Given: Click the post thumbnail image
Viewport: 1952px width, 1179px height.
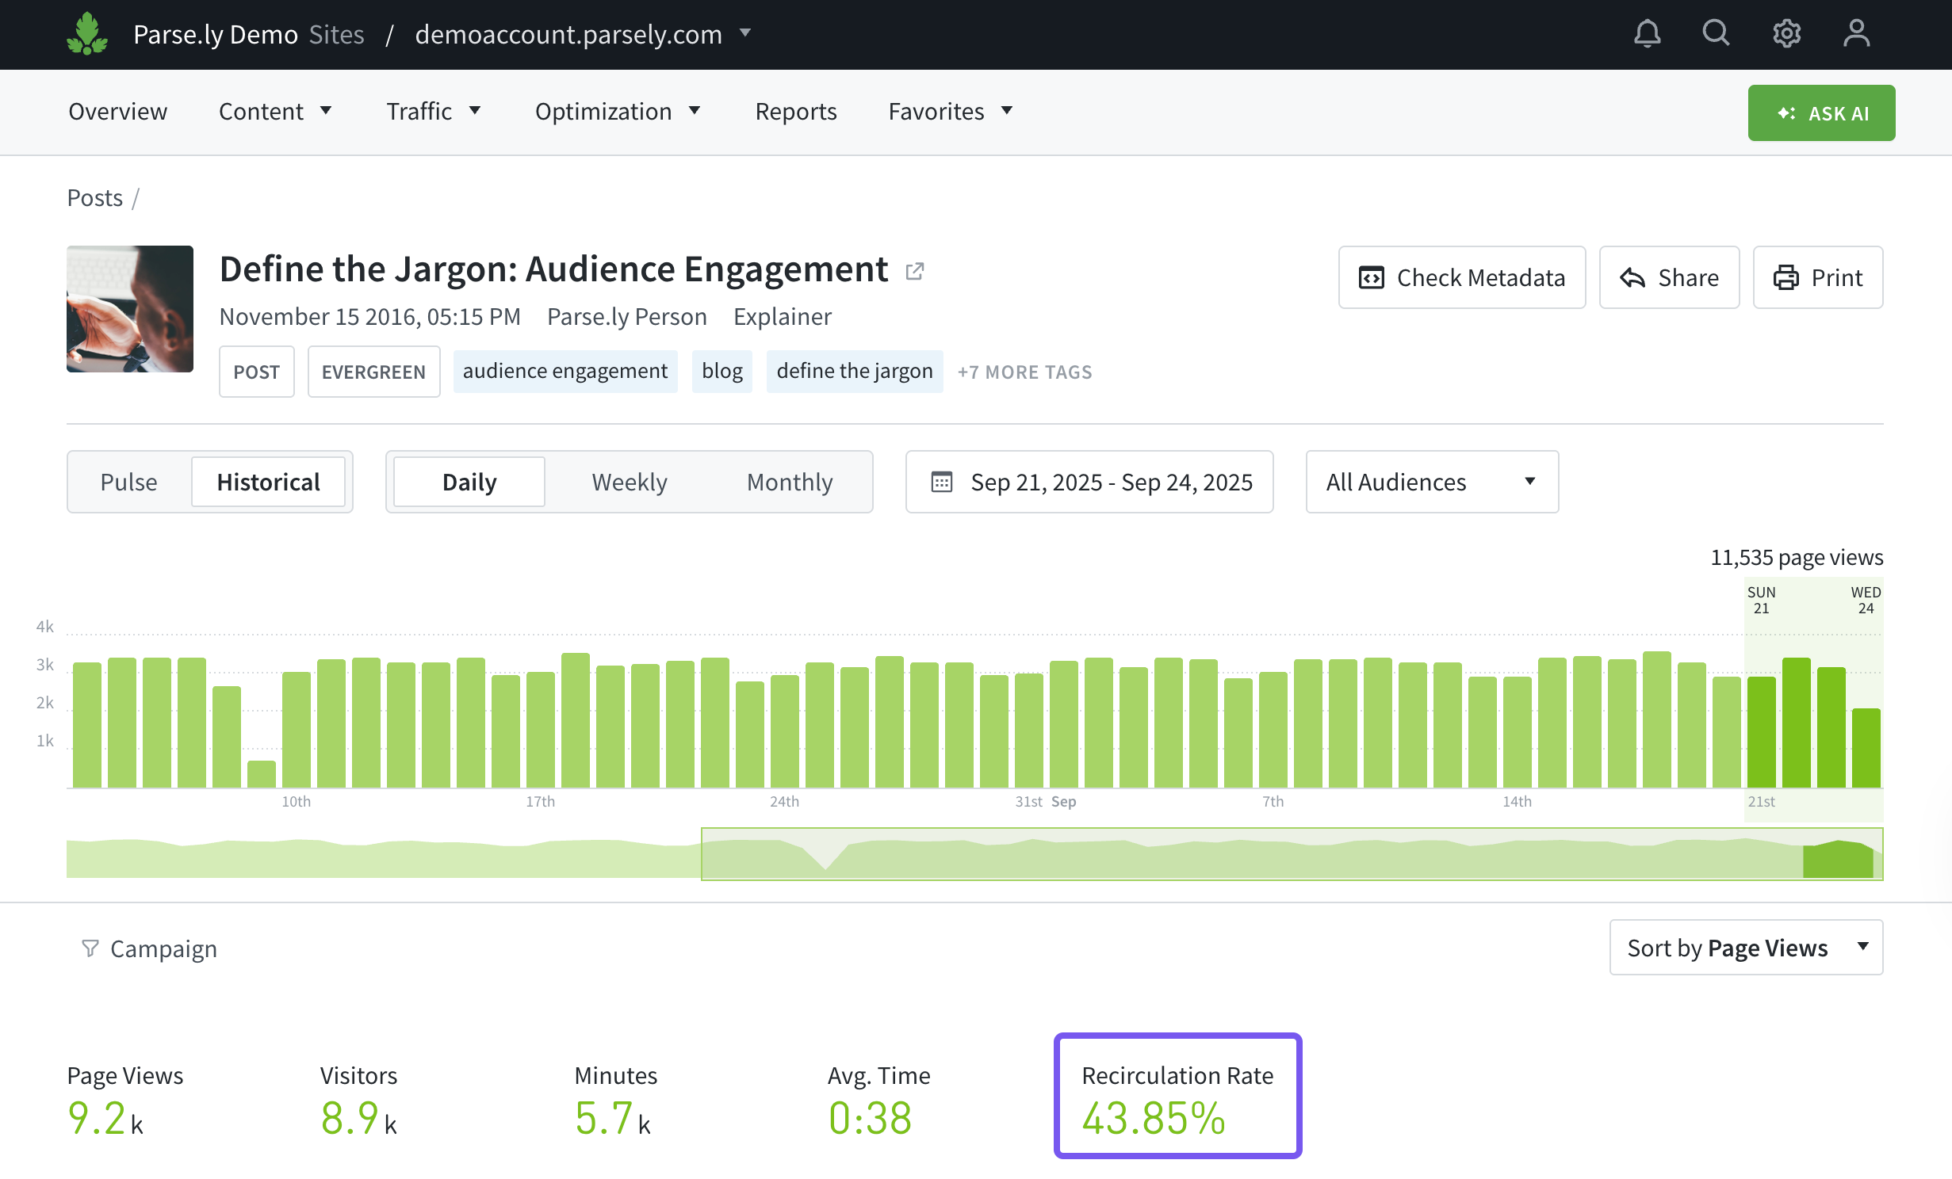Looking at the screenshot, I should (x=130, y=309).
